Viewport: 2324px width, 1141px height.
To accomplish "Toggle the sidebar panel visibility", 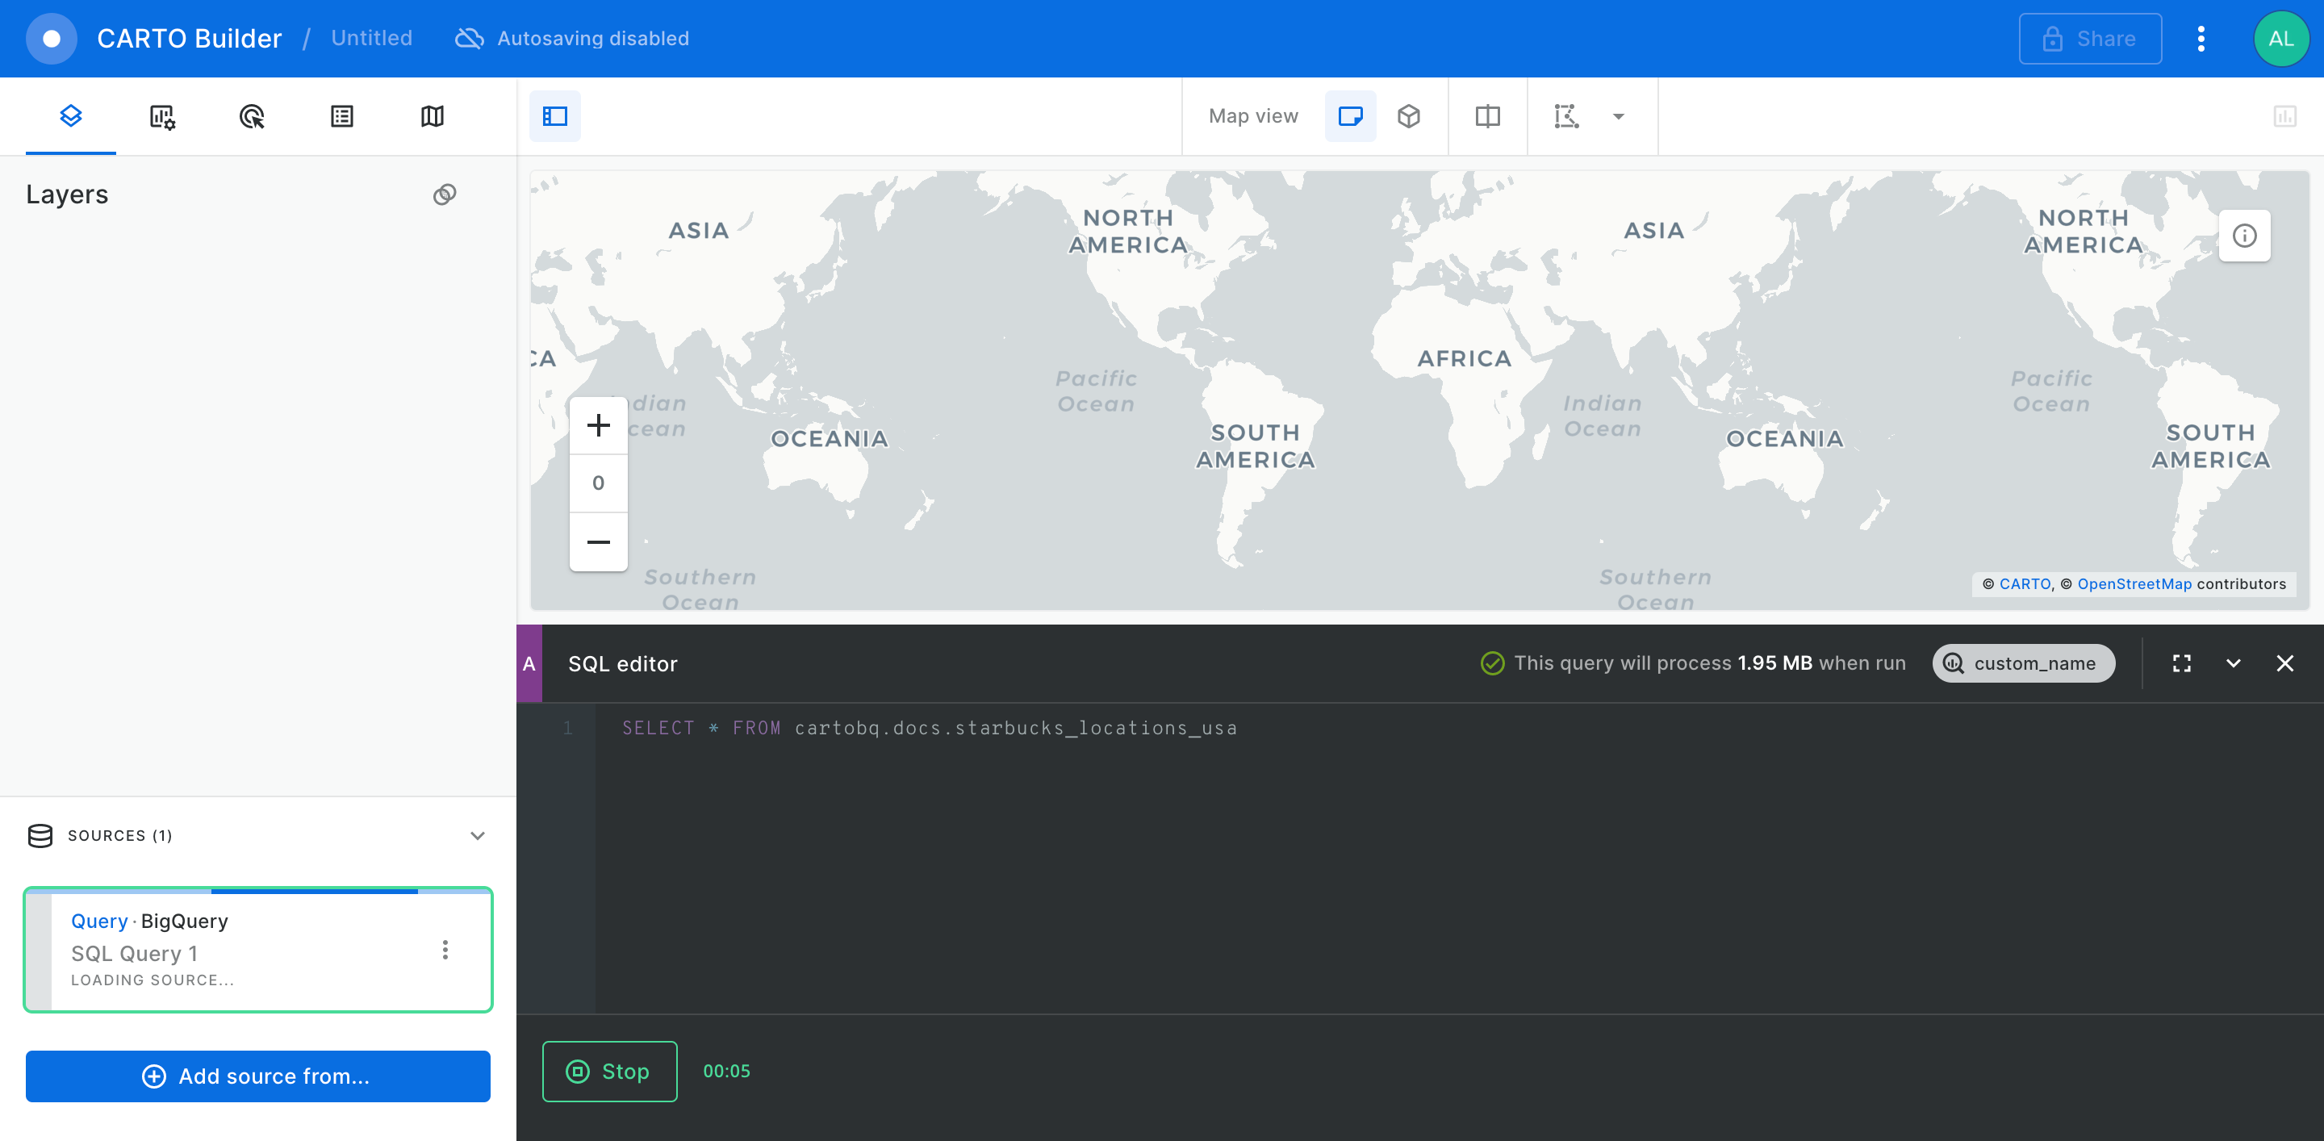I will (555, 116).
